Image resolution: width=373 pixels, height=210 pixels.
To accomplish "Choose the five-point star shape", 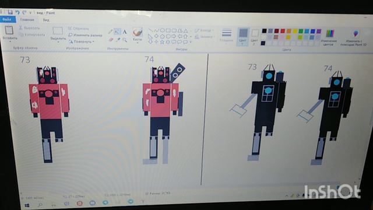I will [162, 42].
